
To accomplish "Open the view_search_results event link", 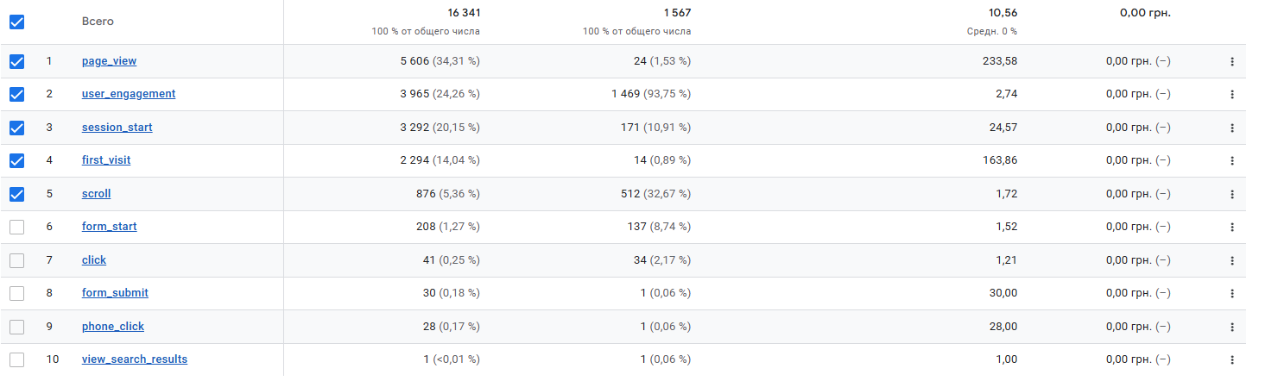I will click(135, 359).
